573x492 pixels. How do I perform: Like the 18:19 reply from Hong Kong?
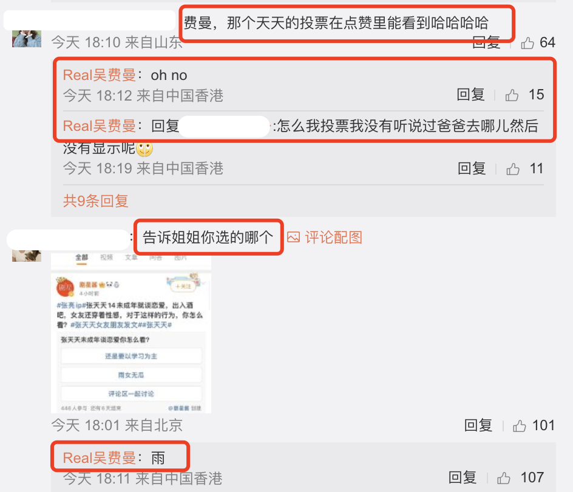[x=513, y=169]
